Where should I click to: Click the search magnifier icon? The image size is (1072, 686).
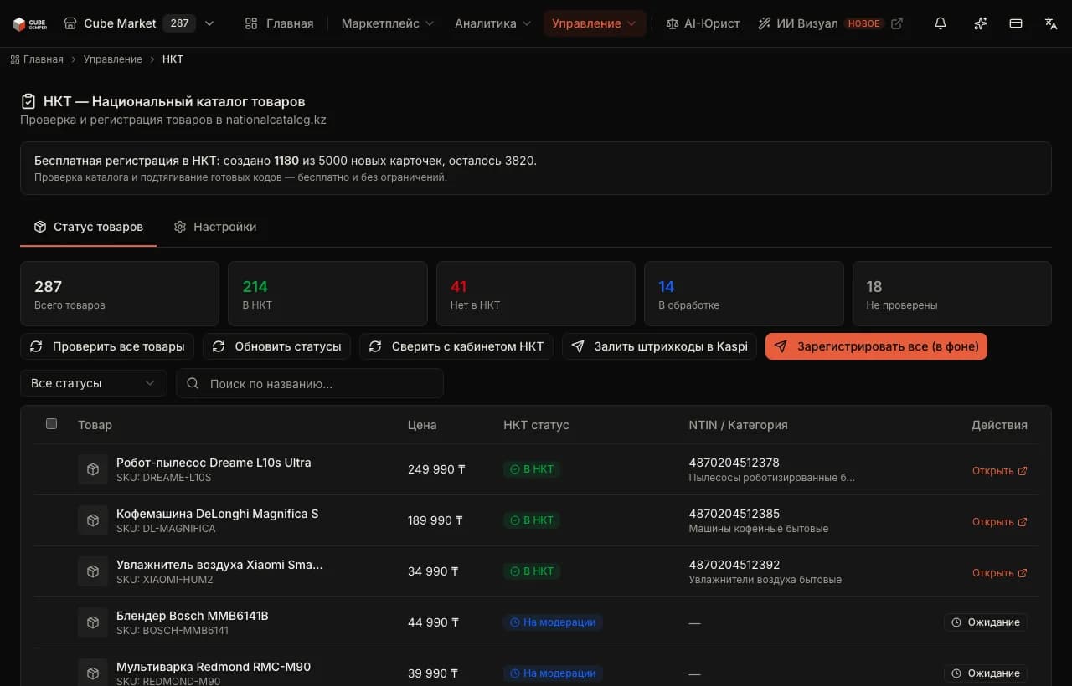(193, 383)
